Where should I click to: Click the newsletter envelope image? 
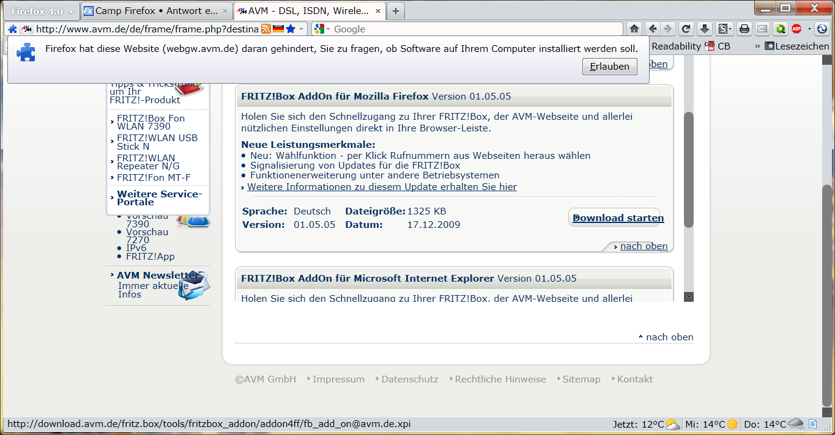click(x=195, y=286)
